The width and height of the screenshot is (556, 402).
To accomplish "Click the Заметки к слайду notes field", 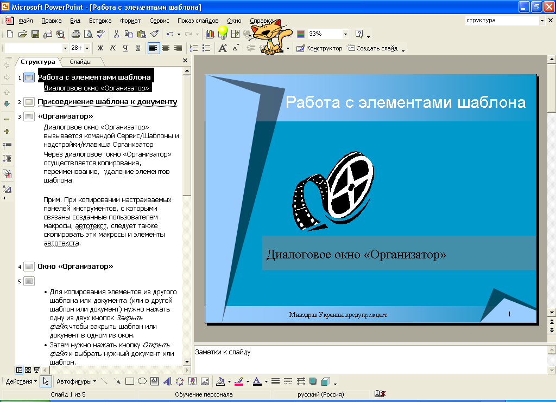I will pos(370,360).
